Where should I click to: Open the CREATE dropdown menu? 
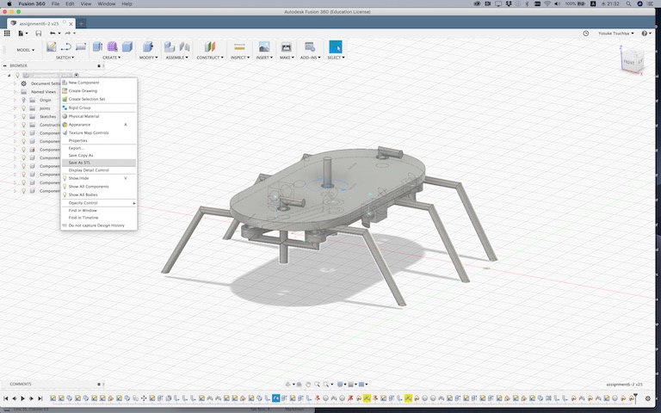pyautogui.click(x=111, y=58)
